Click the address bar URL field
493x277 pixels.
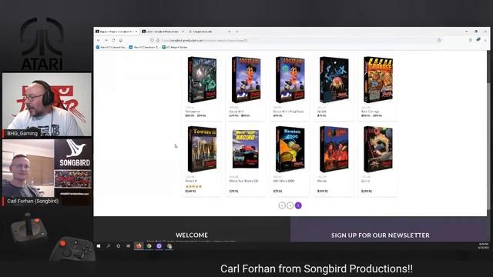(296, 40)
